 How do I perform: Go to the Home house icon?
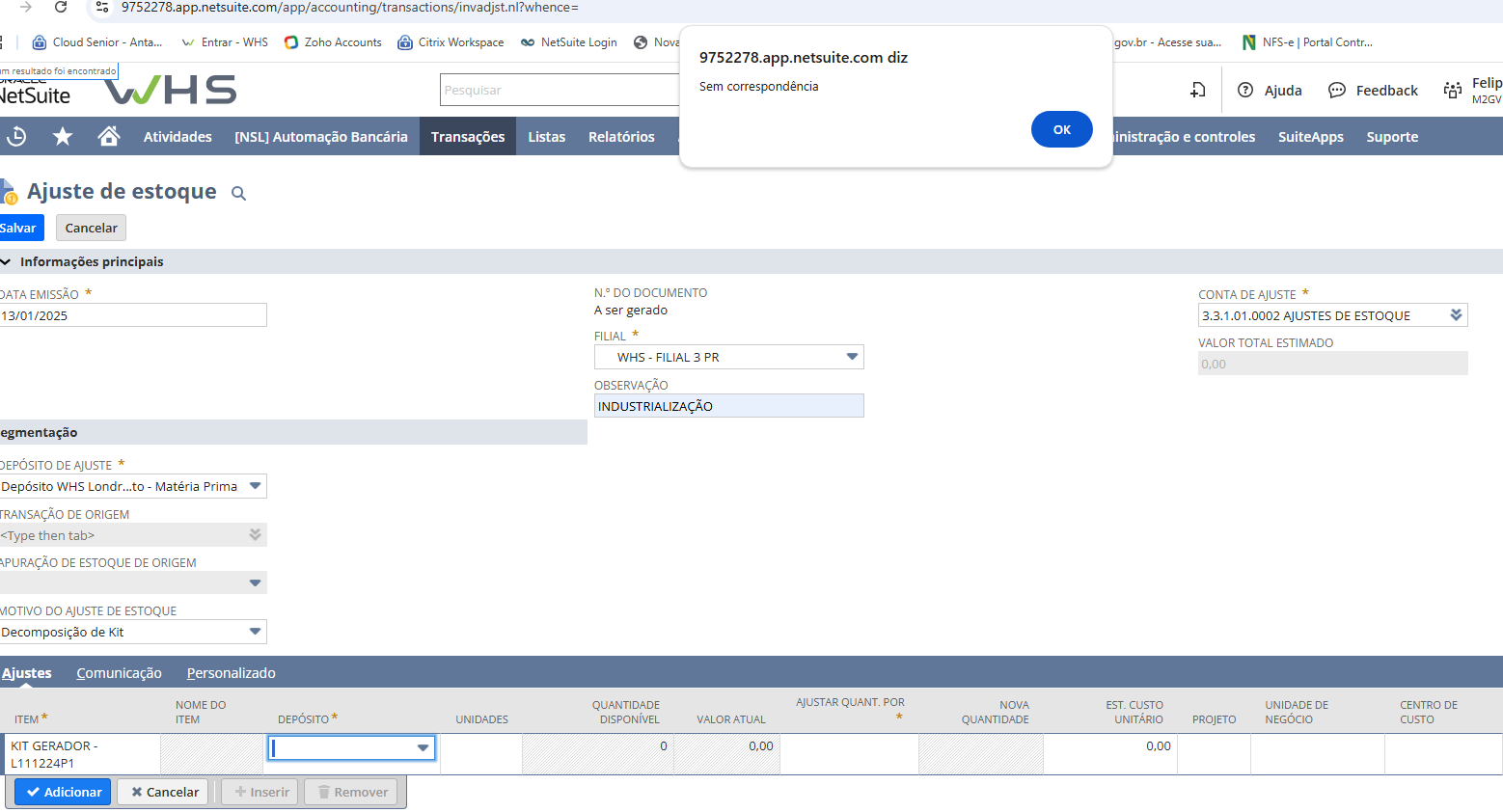[109, 137]
